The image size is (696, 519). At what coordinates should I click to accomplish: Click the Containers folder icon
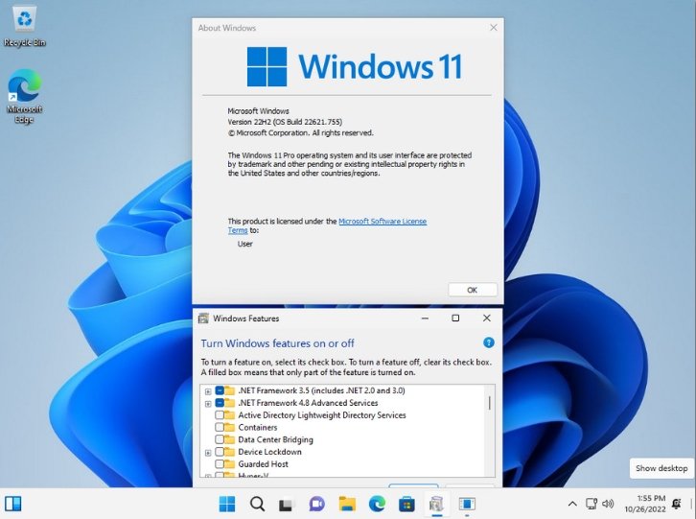click(229, 428)
